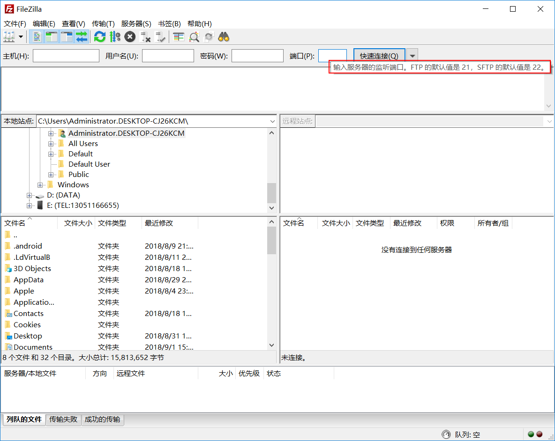This screenshot has width=555, height=441.
Task: Enable synchronized browsing
Action: pyautogui.click(x=208, y=37)
